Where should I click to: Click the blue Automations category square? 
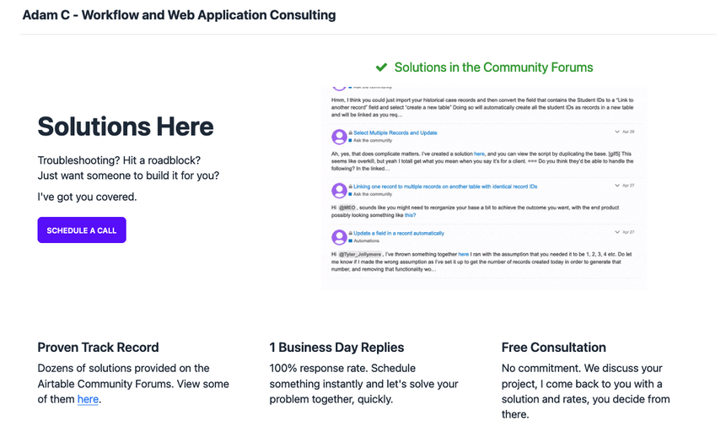(x=351, y=241)
